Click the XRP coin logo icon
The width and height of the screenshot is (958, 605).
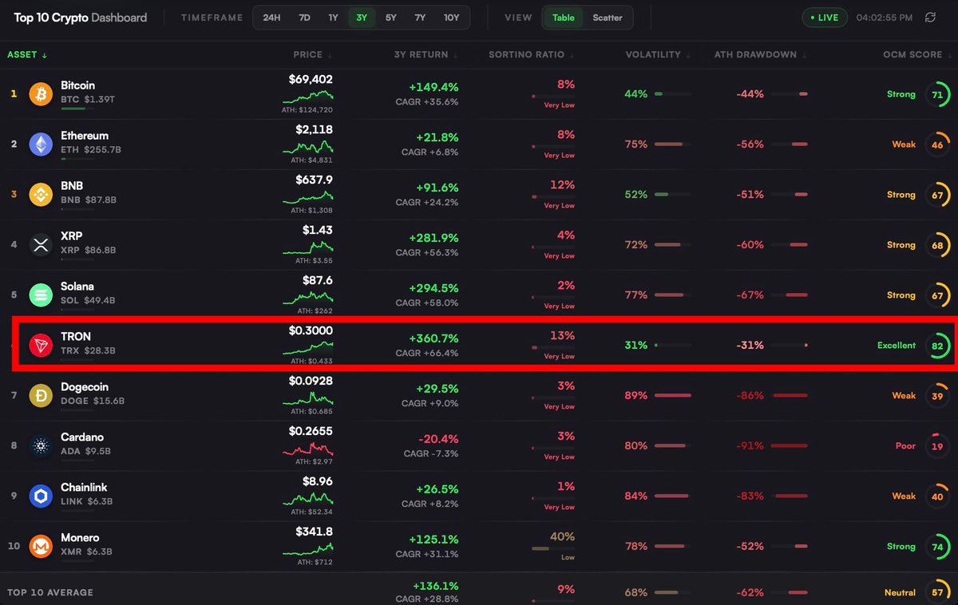(41, 245)
